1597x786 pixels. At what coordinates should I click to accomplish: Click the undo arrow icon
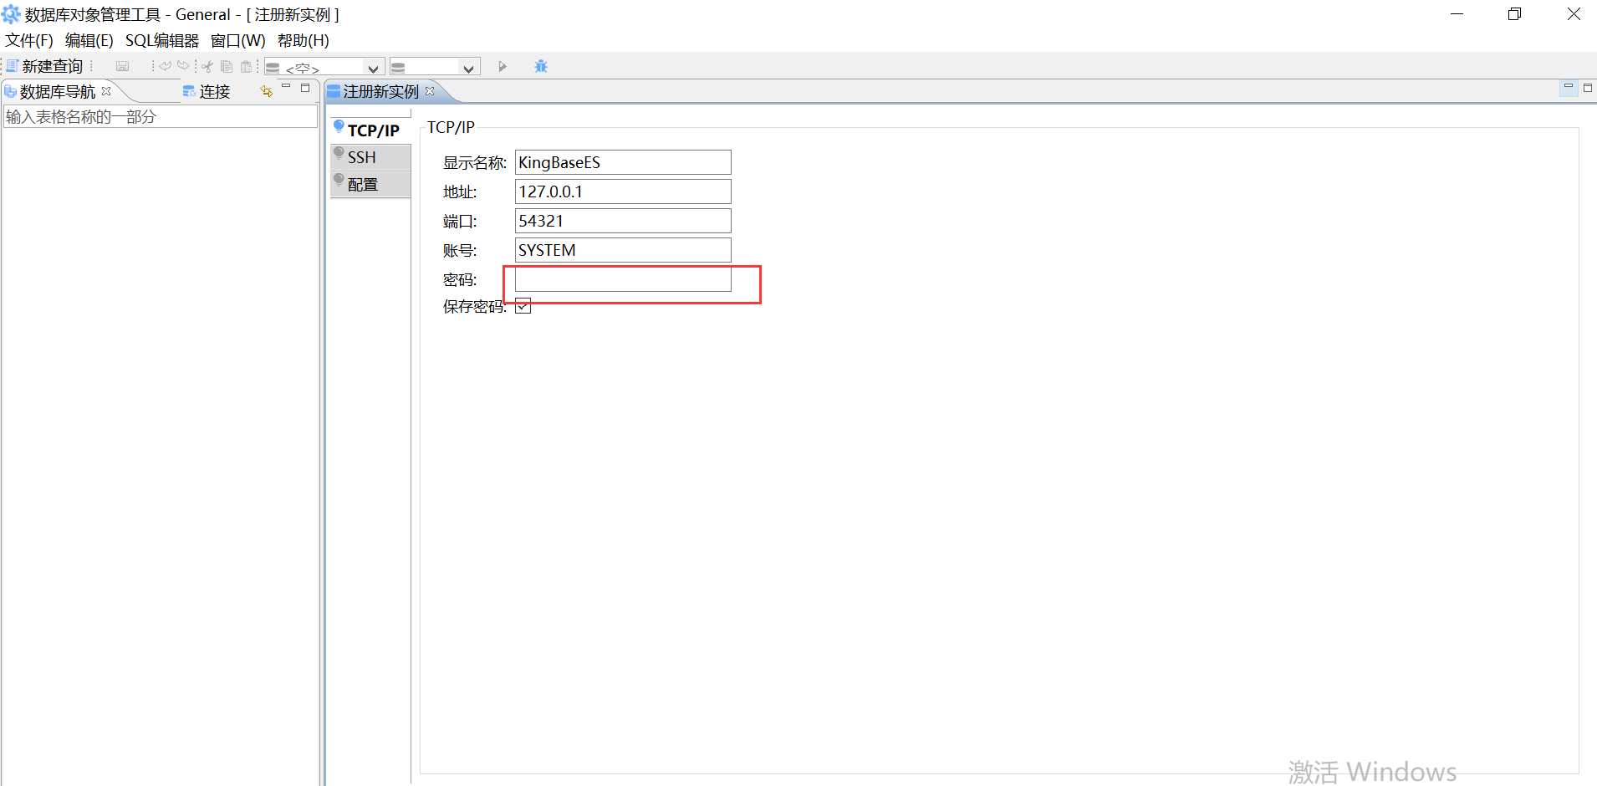pyautogui.click(x=166, y=66)
